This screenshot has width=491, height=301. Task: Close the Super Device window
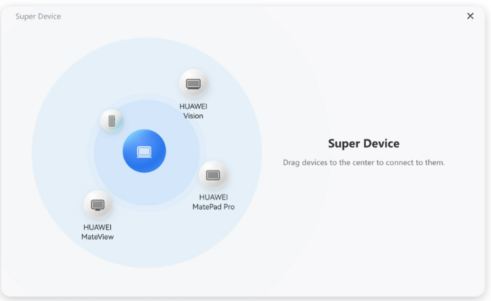point(470,16)
